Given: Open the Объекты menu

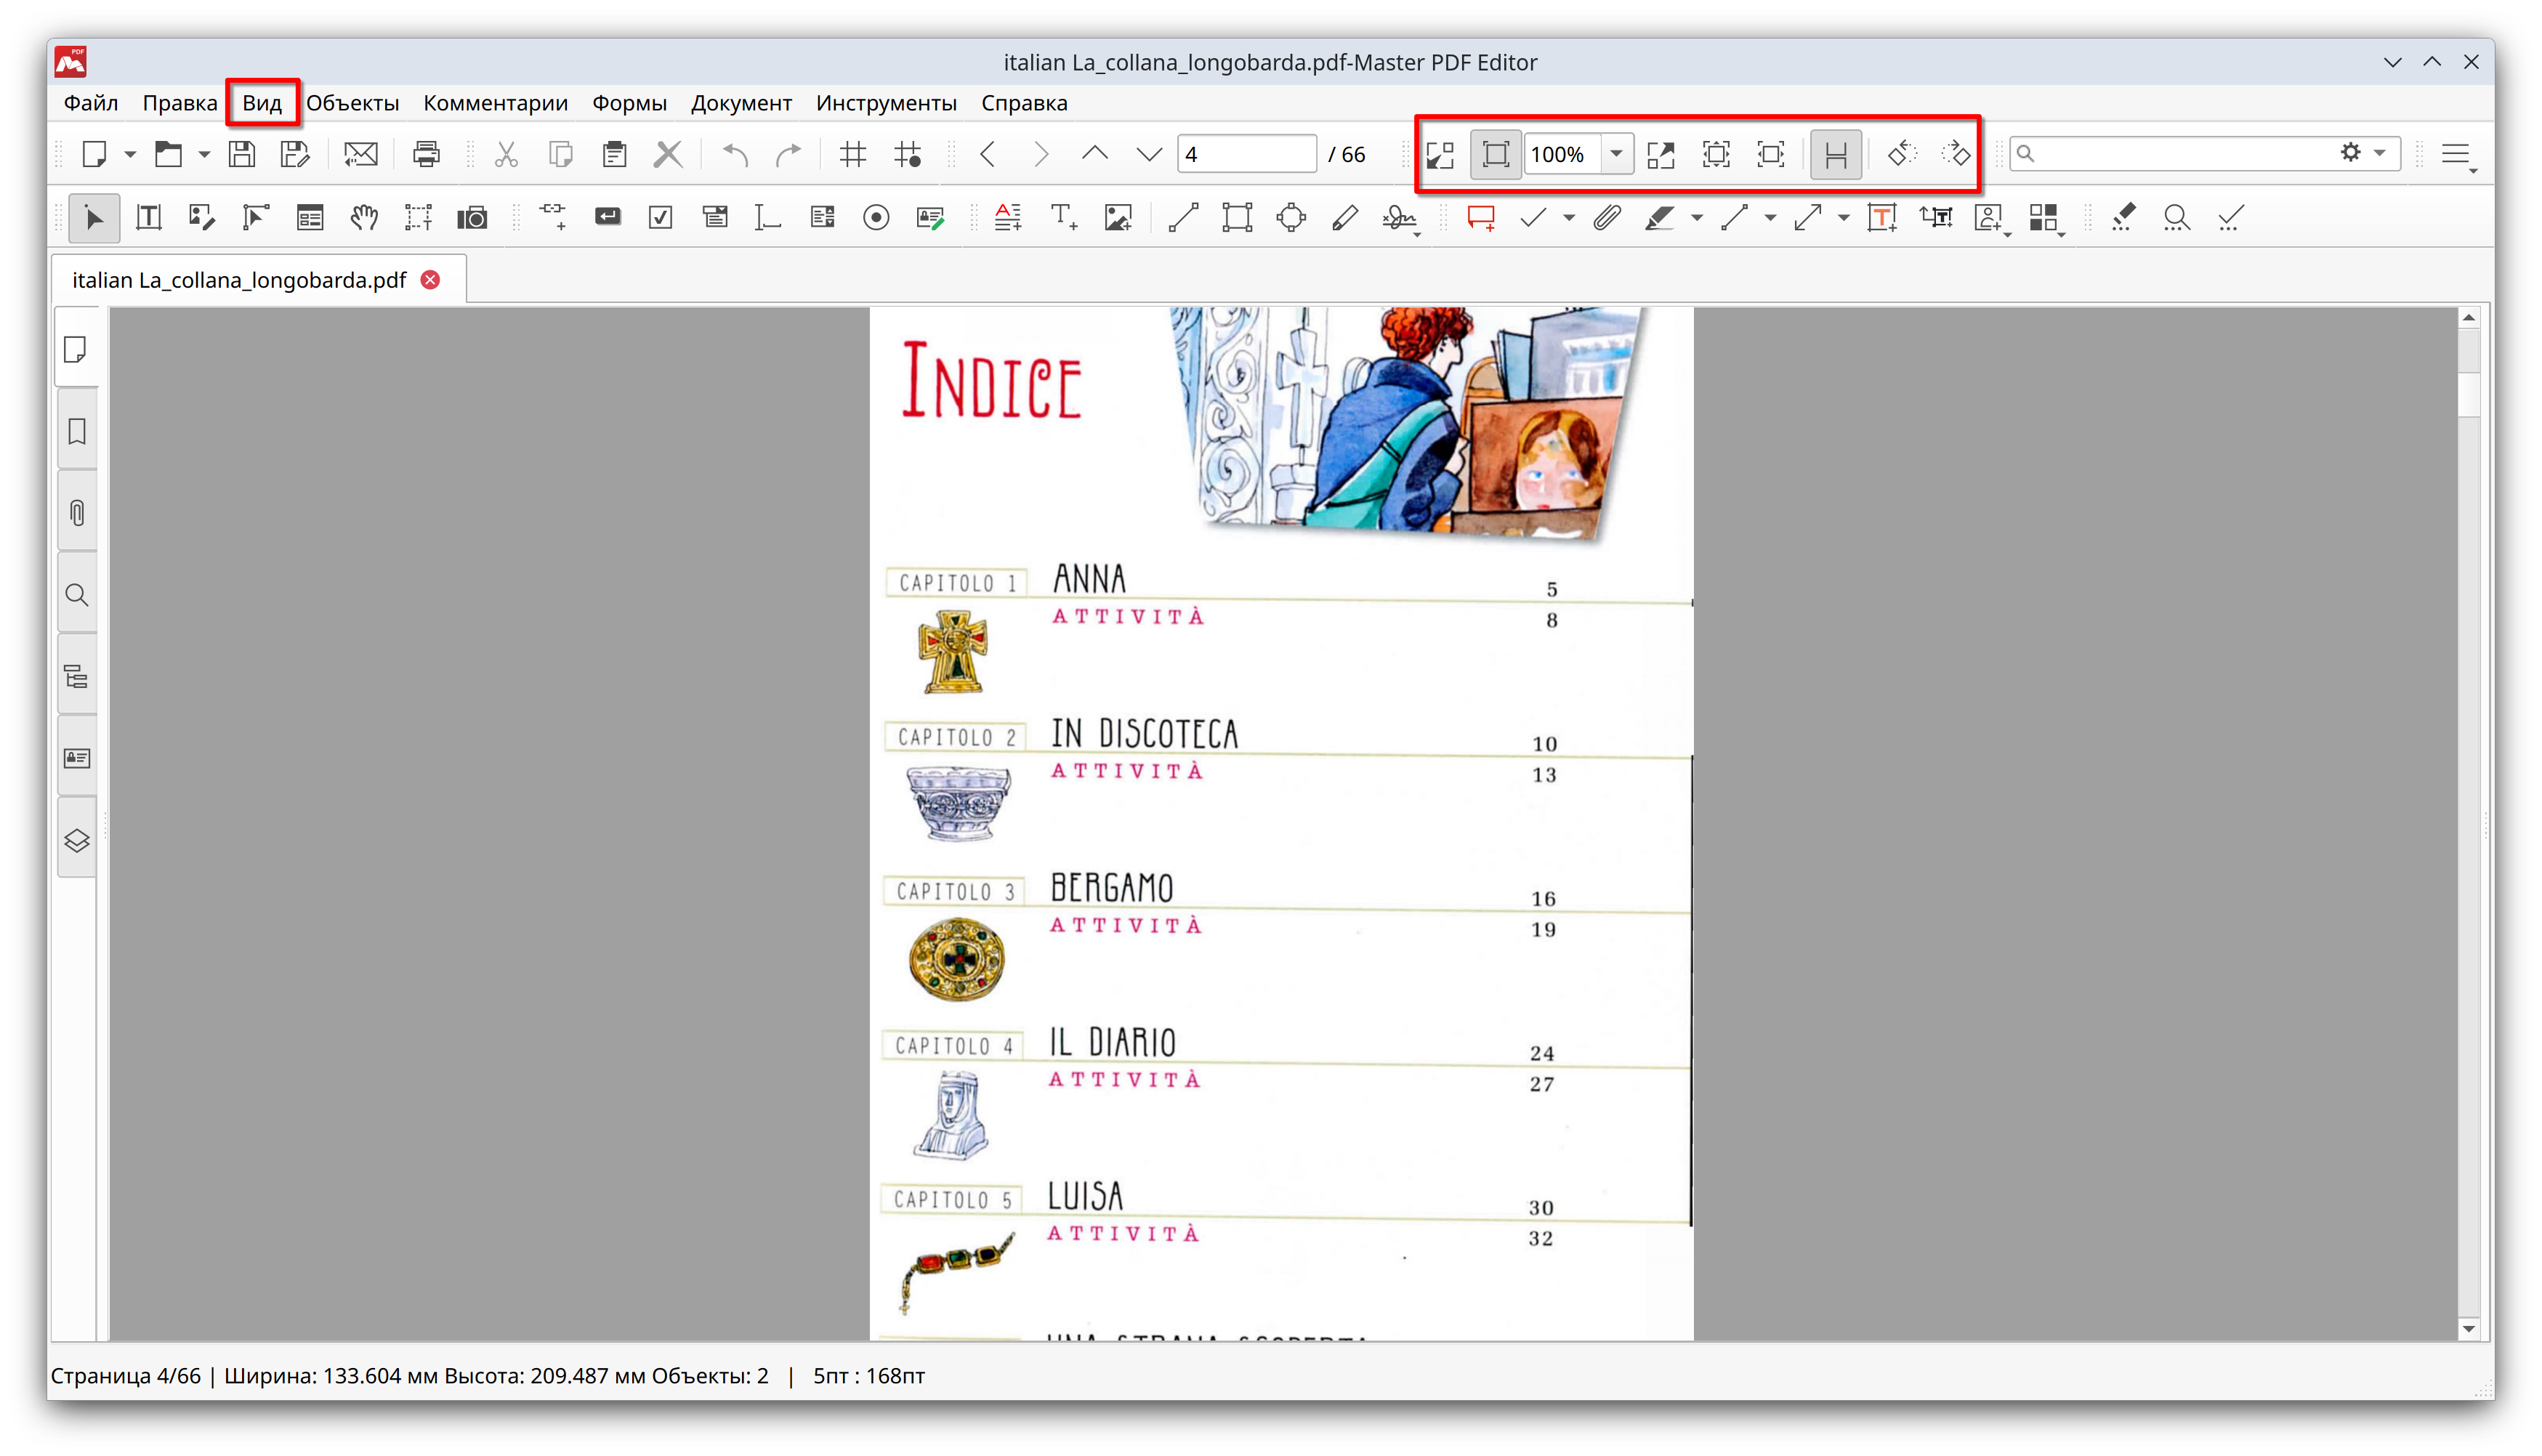Looking at the screenshot, I should [x=352, y=103].
